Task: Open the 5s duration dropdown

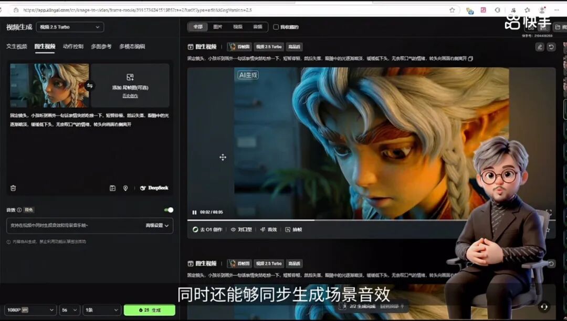Action: click(69, 309)
